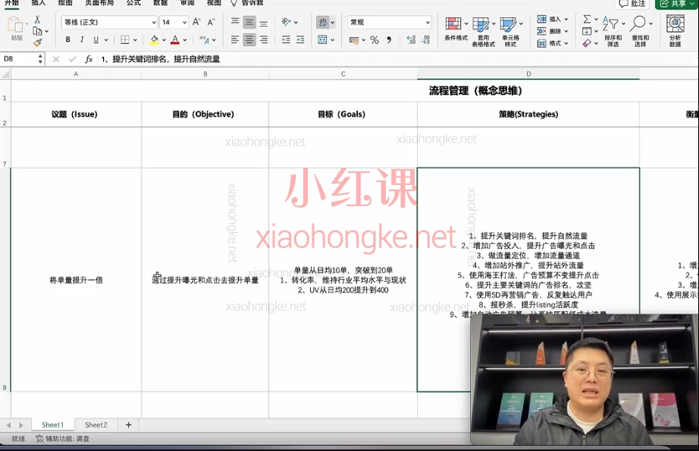Viewport: 699px width, 451px height.
Task: Open underline style dropdown arrow
Action: [106, 40]
